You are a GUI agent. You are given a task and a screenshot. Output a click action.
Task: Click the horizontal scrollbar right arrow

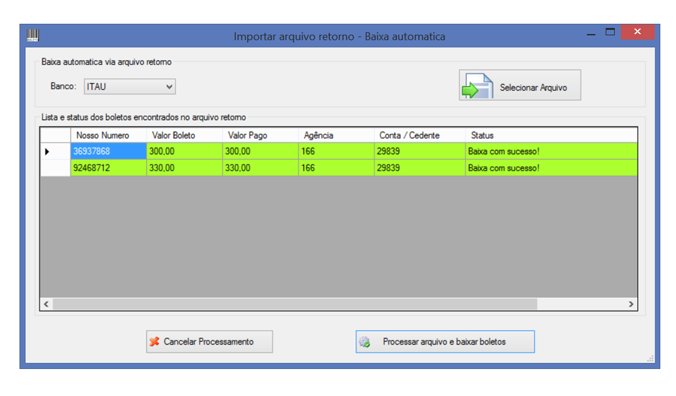pos(631,304)
